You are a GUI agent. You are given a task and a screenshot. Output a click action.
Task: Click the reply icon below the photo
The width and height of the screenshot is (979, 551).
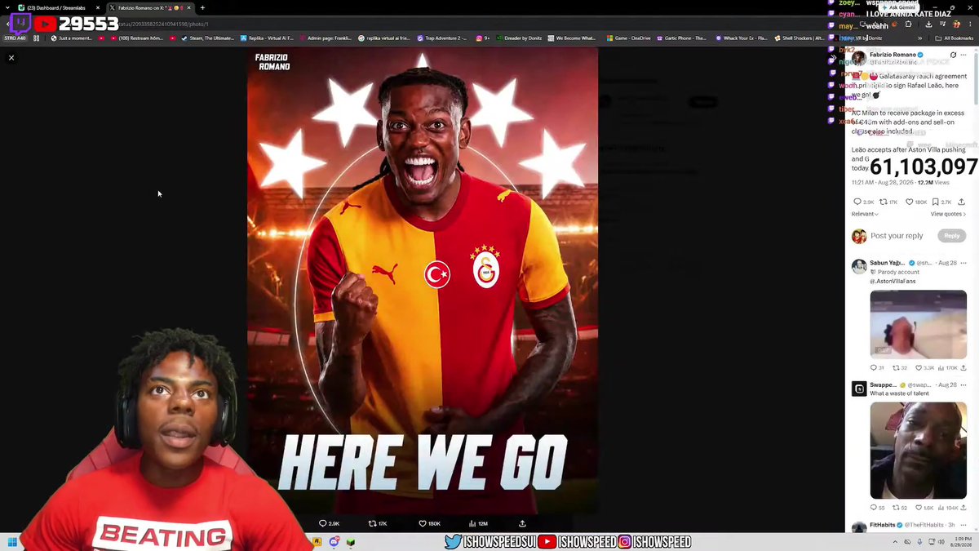pos(323,523)
